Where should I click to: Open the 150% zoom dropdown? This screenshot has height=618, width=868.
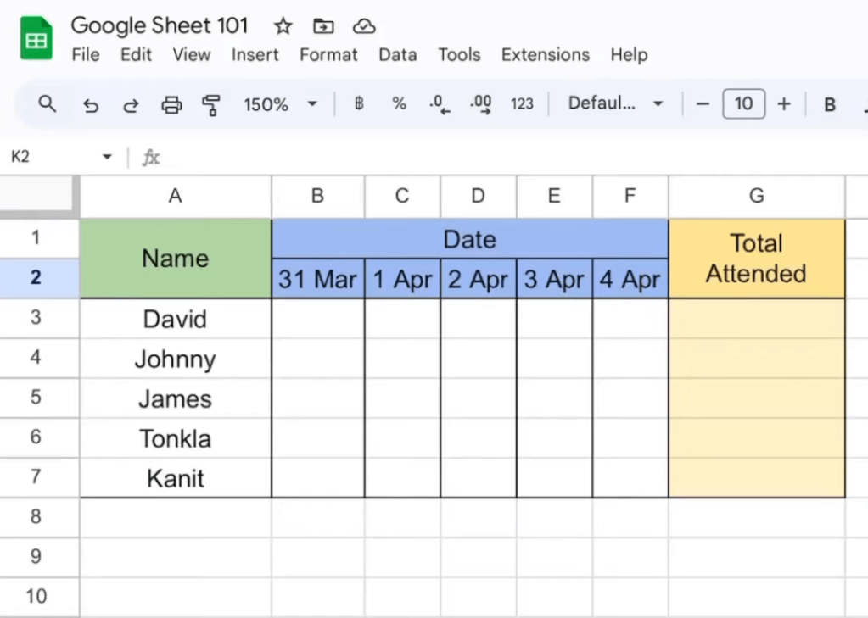280,104
